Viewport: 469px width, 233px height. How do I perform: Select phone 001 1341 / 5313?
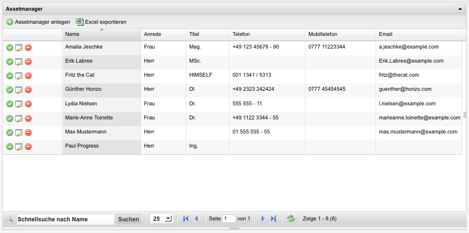[252, 75]
